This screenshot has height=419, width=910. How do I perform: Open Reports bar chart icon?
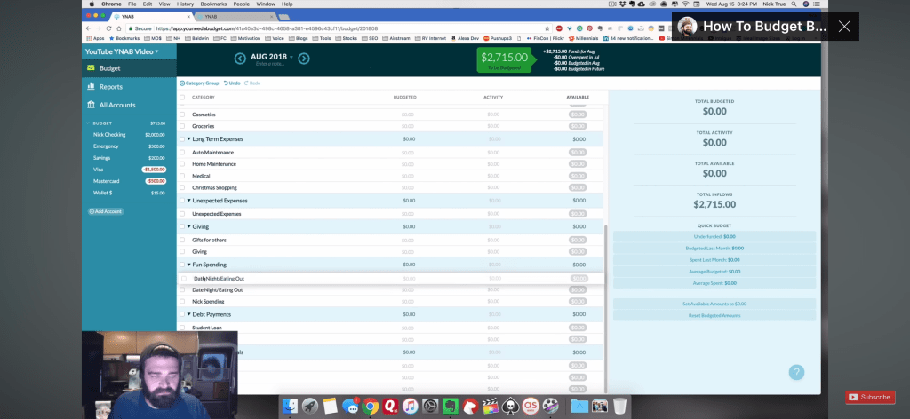(x=91, y=86)
